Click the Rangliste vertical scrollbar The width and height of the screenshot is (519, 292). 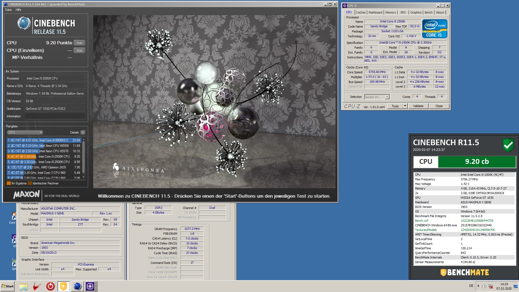(x=84, y=158)
